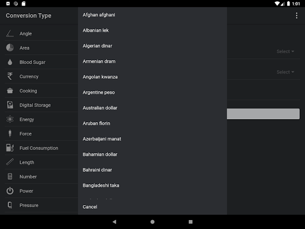Tap the Fuel Consumption pump icon
Viewport: 305px width, 229px height.
(10, 148)
